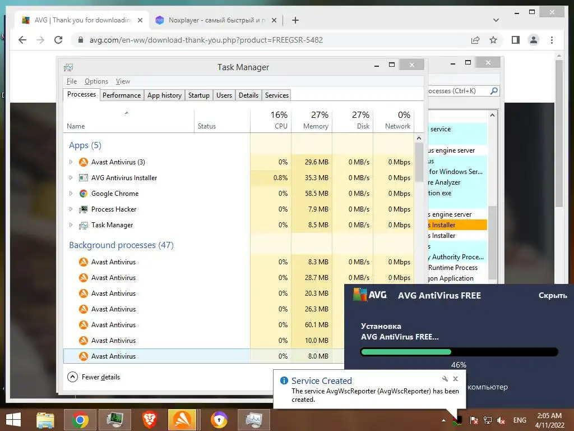Viewport: 574px width, 431px height.
Task: Open Chrome profile avatar
Action: tap(534, 40)
